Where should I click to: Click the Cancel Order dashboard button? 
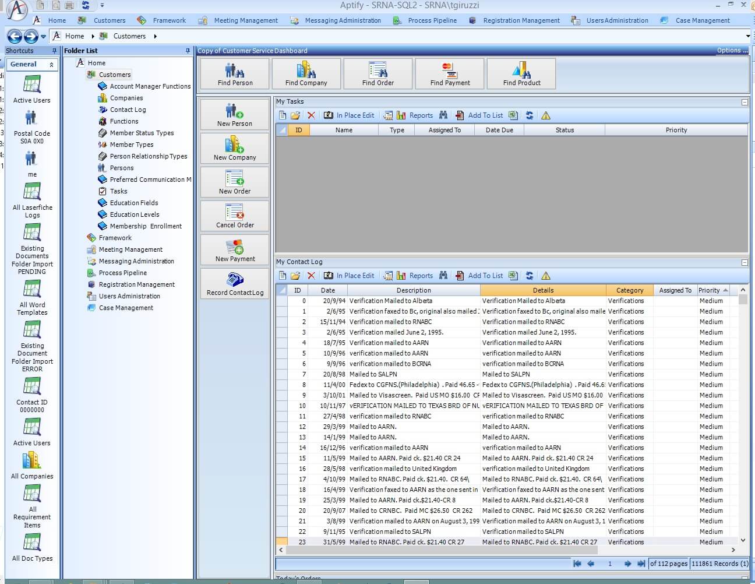pos(235,216)
